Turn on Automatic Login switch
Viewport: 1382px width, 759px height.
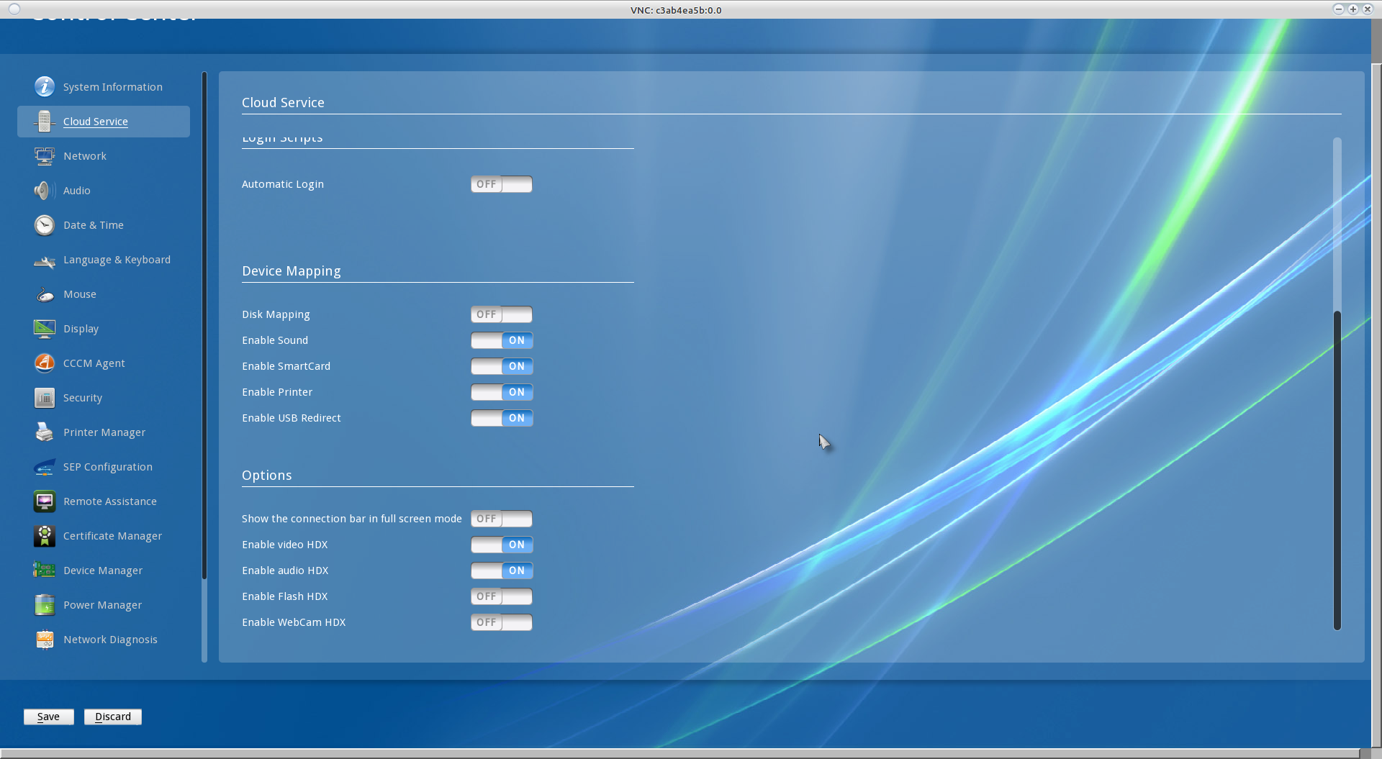[x=502, y=184]
